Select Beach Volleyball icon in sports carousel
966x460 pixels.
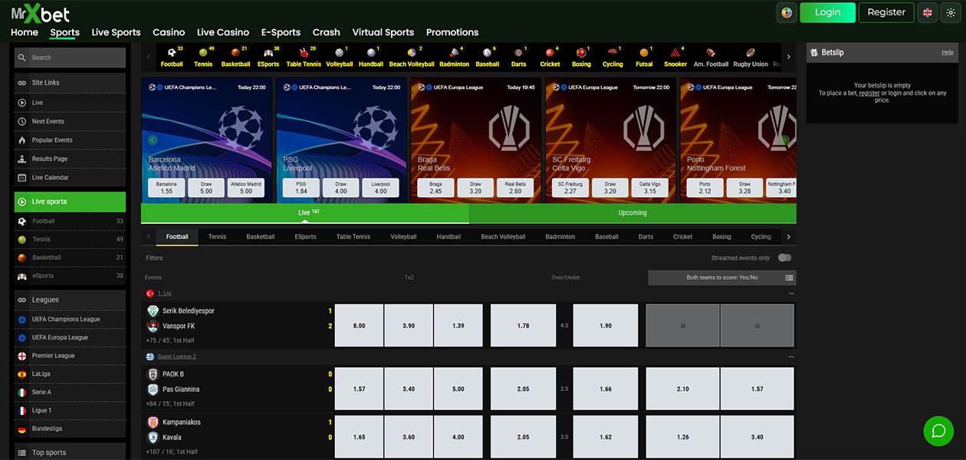(412, 57)
